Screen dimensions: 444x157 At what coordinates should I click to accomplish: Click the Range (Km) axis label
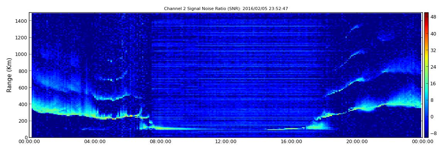(x=9, y=75)
